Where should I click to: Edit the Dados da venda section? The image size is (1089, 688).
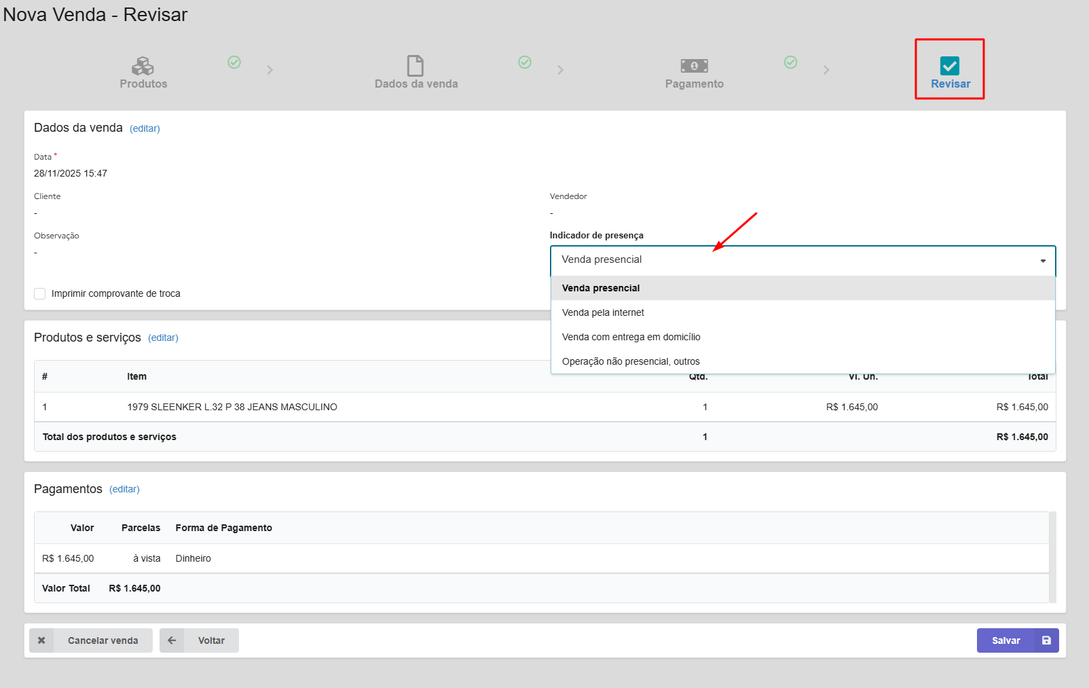point(145,128)
